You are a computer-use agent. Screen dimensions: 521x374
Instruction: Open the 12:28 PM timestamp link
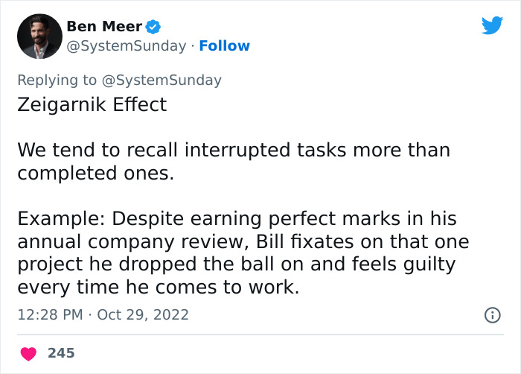[x=50, y=315]
